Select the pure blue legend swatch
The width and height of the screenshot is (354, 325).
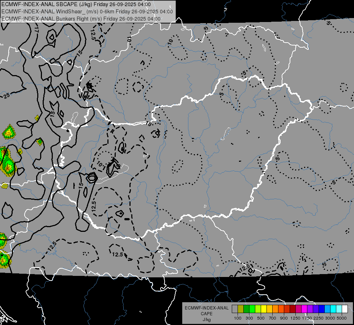click(322, 309)
